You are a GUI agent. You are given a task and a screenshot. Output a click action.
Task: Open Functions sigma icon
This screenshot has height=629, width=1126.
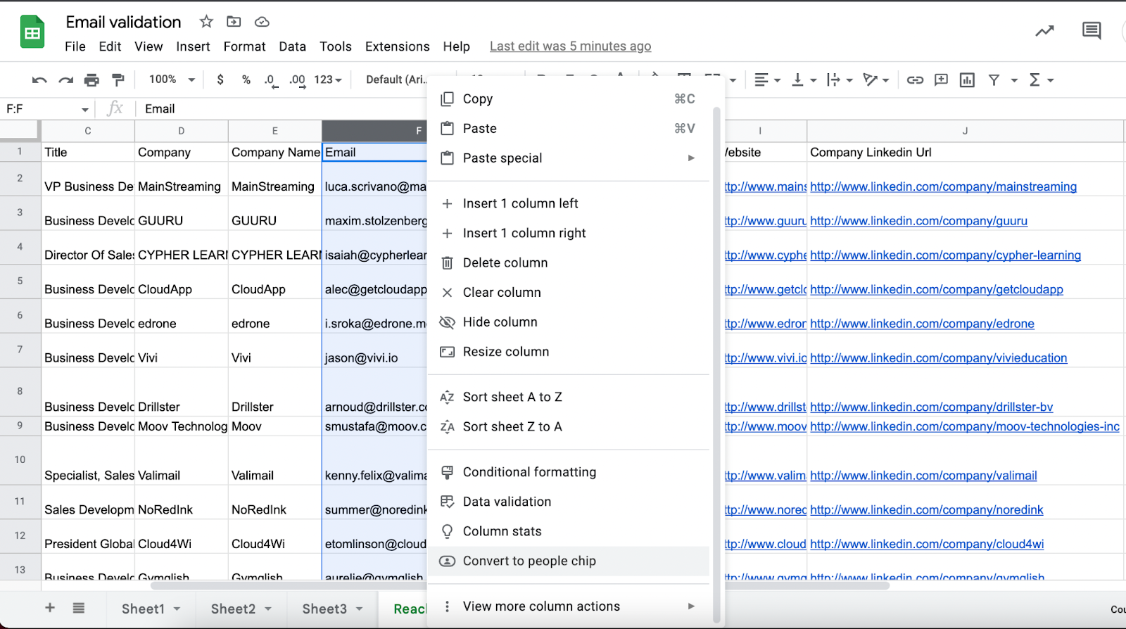click(1035, 80)
